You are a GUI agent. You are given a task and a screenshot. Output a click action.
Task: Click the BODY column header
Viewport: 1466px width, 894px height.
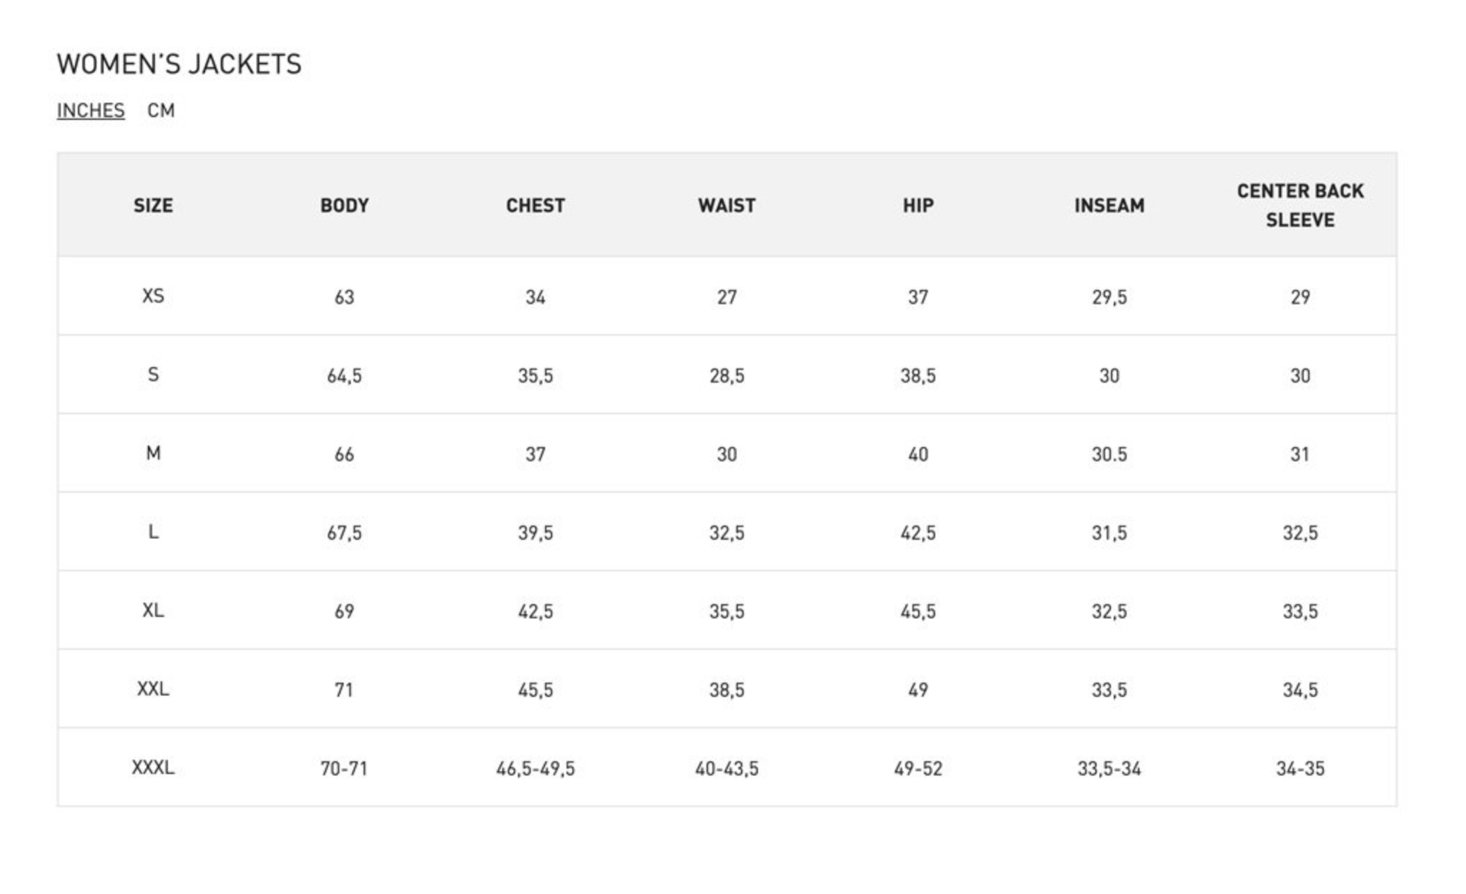344,206
